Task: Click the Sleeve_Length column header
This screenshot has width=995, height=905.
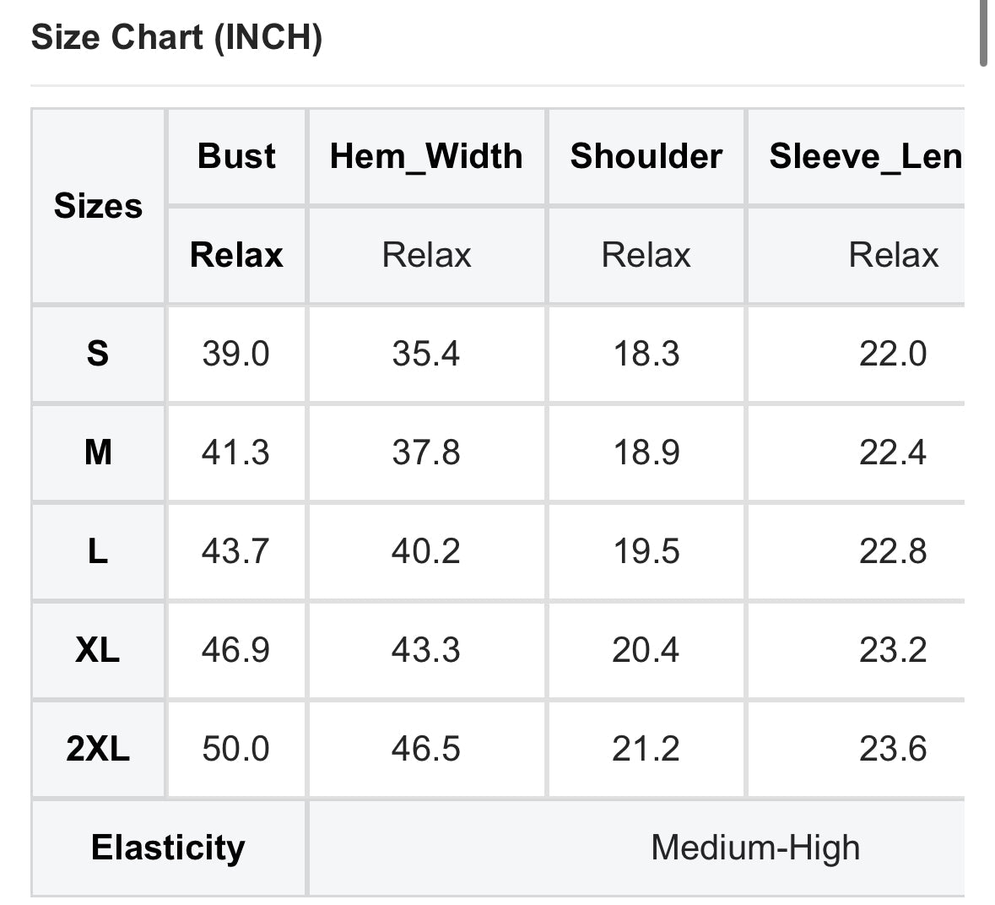Action: pos(865,156)
